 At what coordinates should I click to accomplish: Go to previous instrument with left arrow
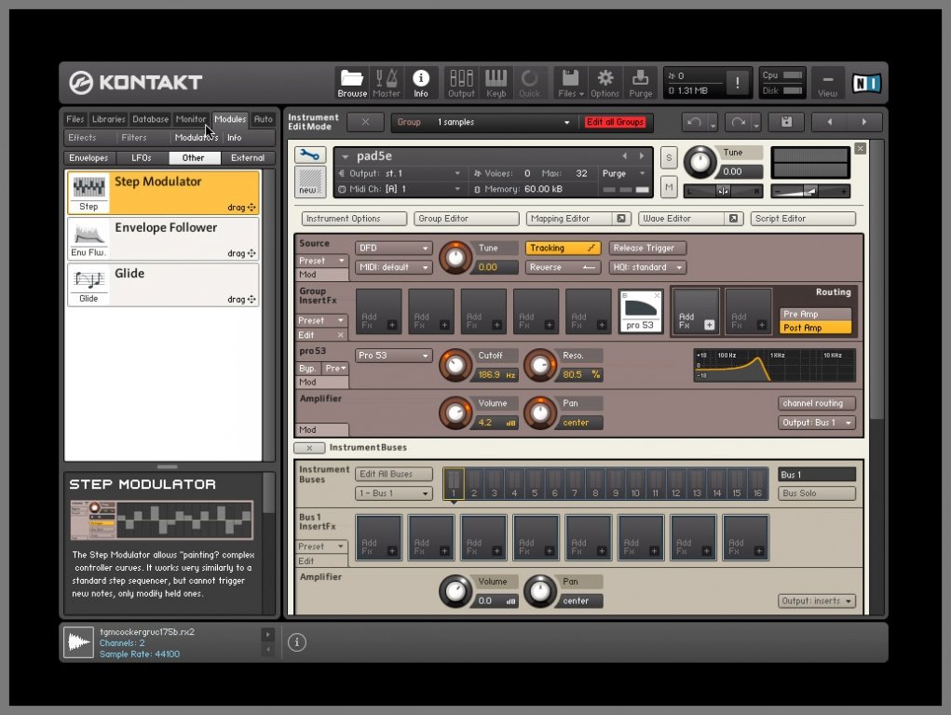[x=830, y=122]
